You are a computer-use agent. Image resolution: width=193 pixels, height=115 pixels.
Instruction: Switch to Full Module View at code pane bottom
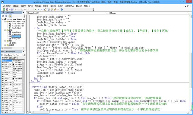pyautogui.click(x=30, y=112)
